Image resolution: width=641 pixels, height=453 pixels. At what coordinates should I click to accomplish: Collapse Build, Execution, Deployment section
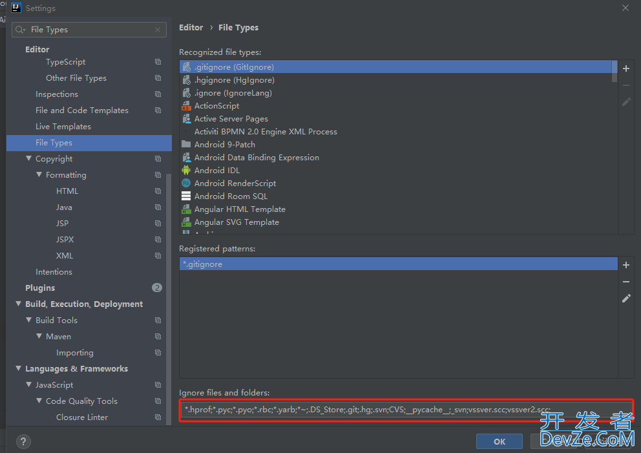[18, 304]
